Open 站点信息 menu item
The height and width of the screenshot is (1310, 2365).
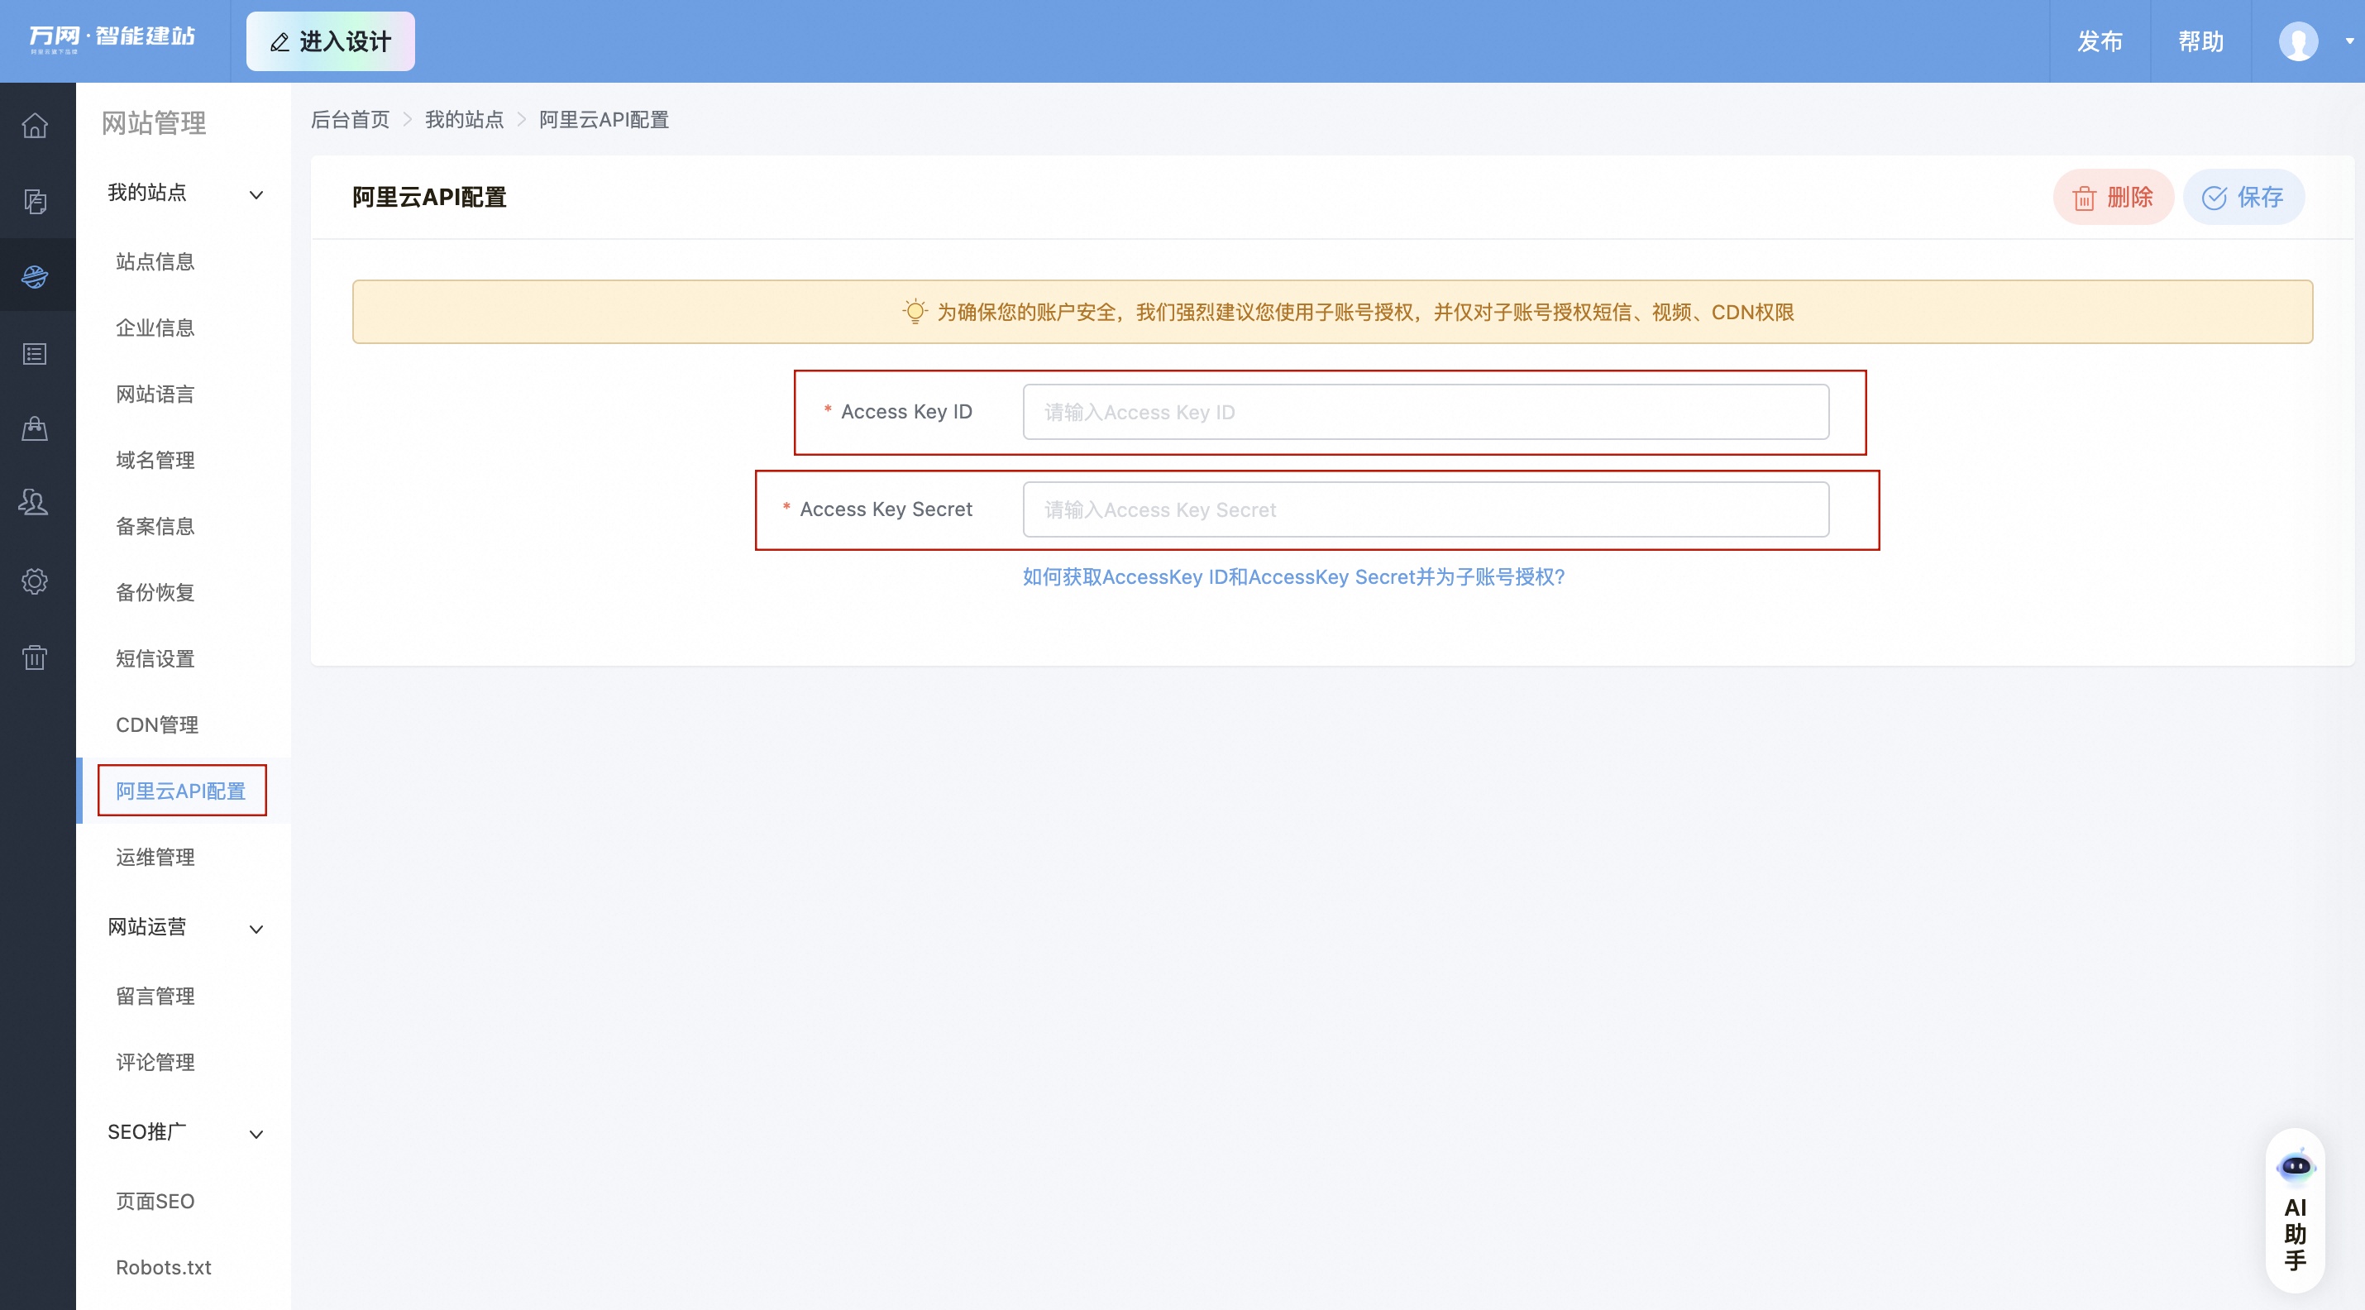tap(155, 261)
